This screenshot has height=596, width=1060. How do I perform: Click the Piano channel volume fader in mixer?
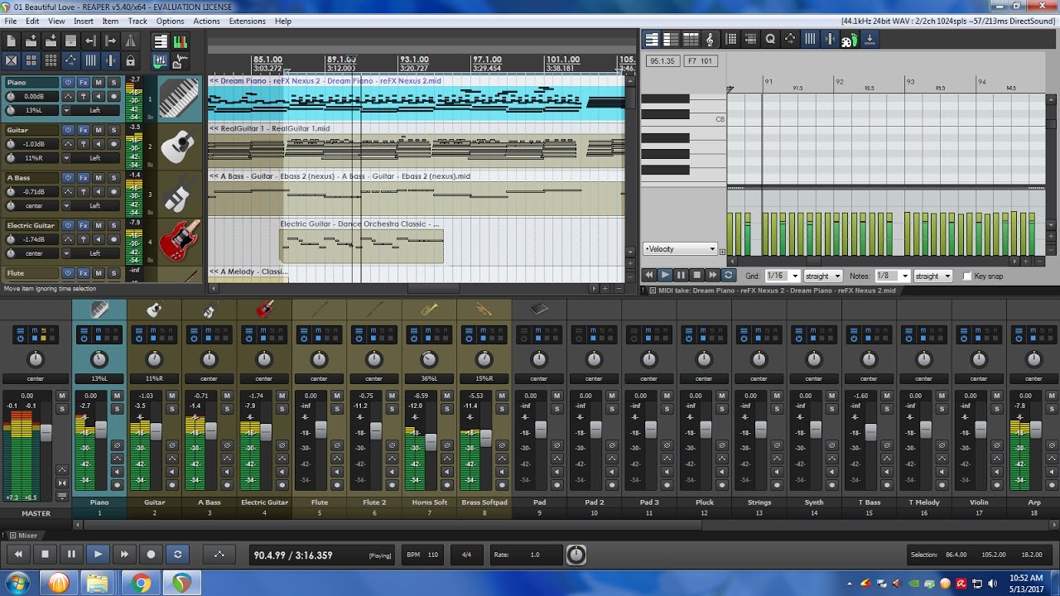coord(101,430)
